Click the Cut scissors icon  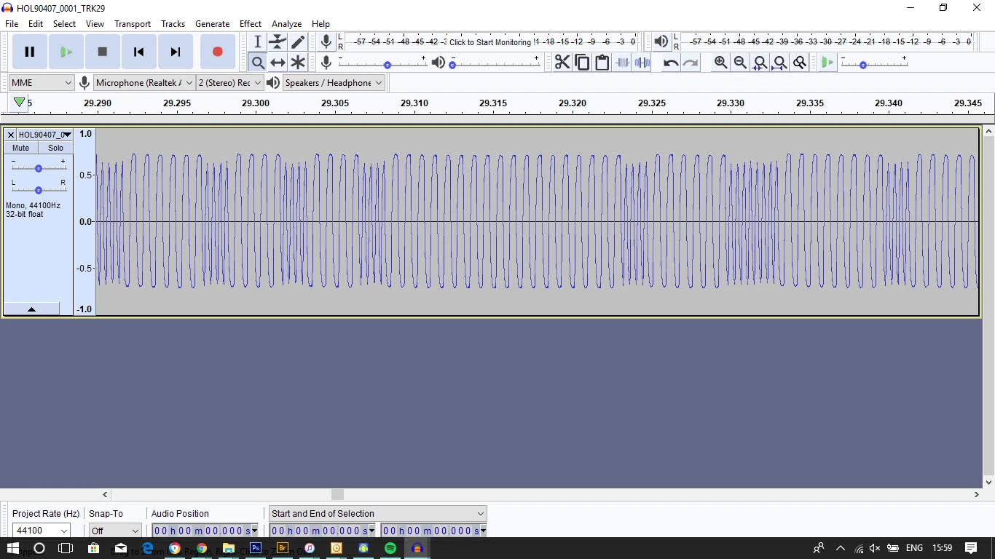[562, 63]
